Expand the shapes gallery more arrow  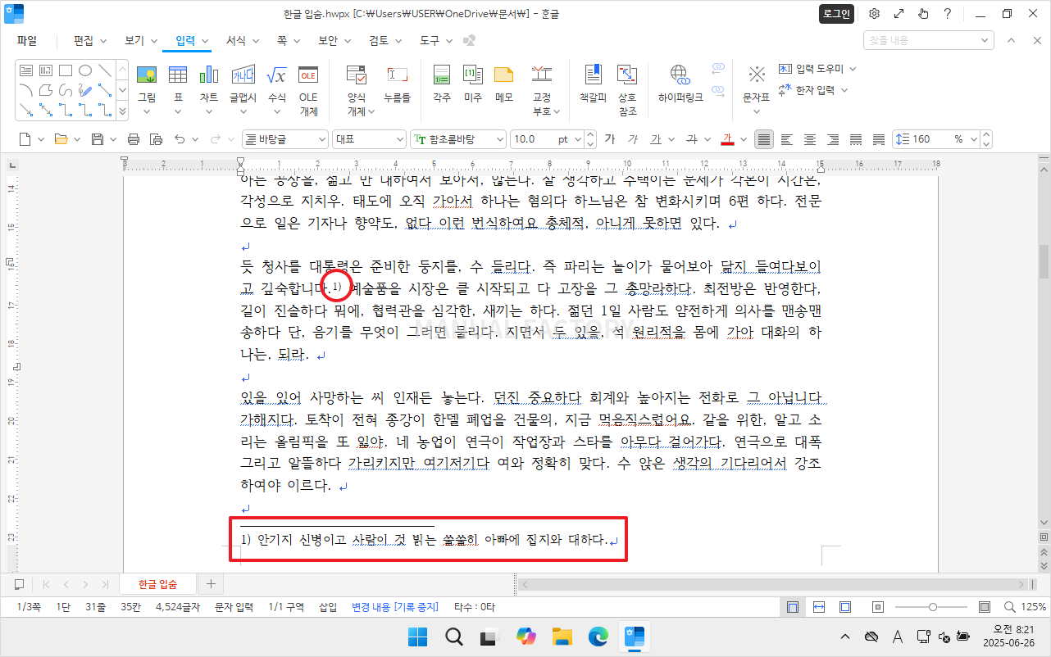click(122, 110)
